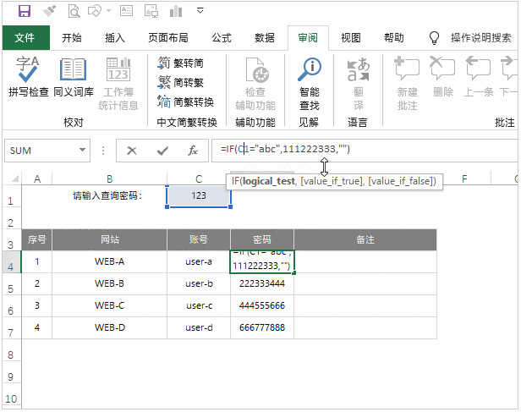Click cell user-b
The image size is (521, 412).
pyautogui.click(x=199, y=283)
